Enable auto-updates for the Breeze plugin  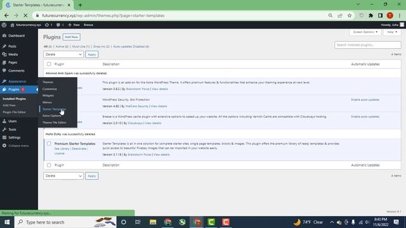coord(365,117)
